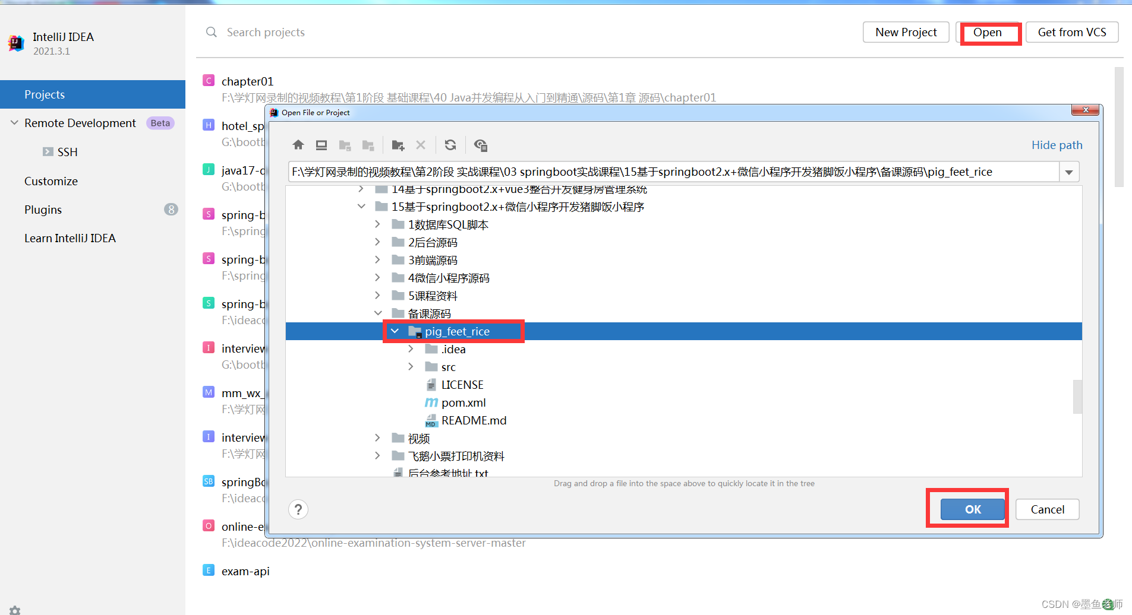Screen dimensions: 1132x615
Task: Expand the 视频 folder
Action: [377, 438]
